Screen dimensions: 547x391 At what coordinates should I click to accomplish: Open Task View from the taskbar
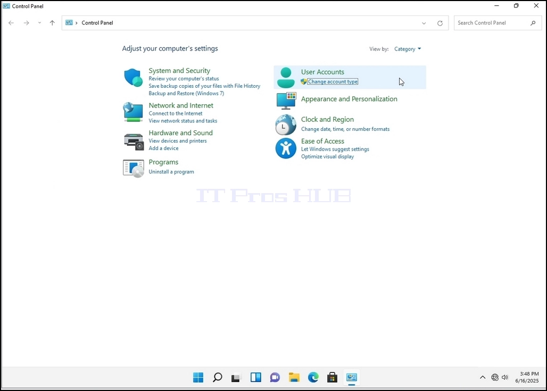[x=236, y=377]
